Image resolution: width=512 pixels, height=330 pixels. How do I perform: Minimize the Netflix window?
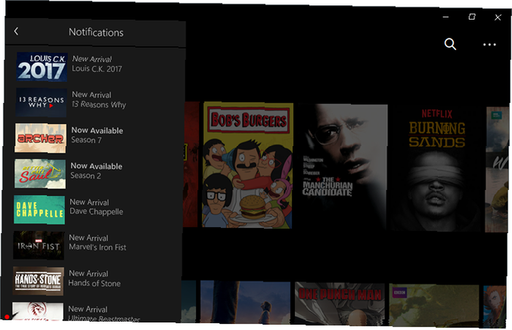445,17
